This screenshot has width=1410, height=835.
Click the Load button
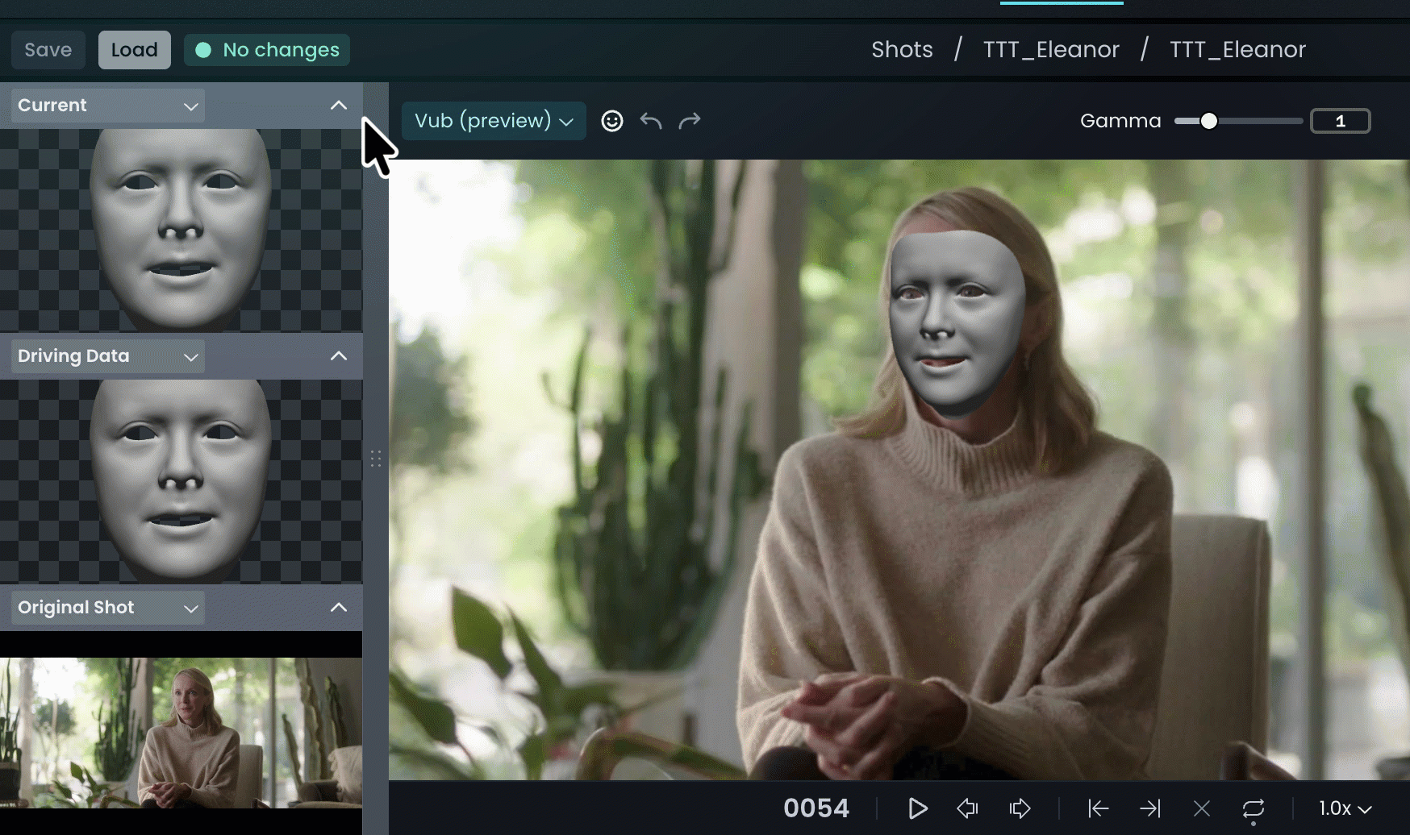[x=135, y=50]
